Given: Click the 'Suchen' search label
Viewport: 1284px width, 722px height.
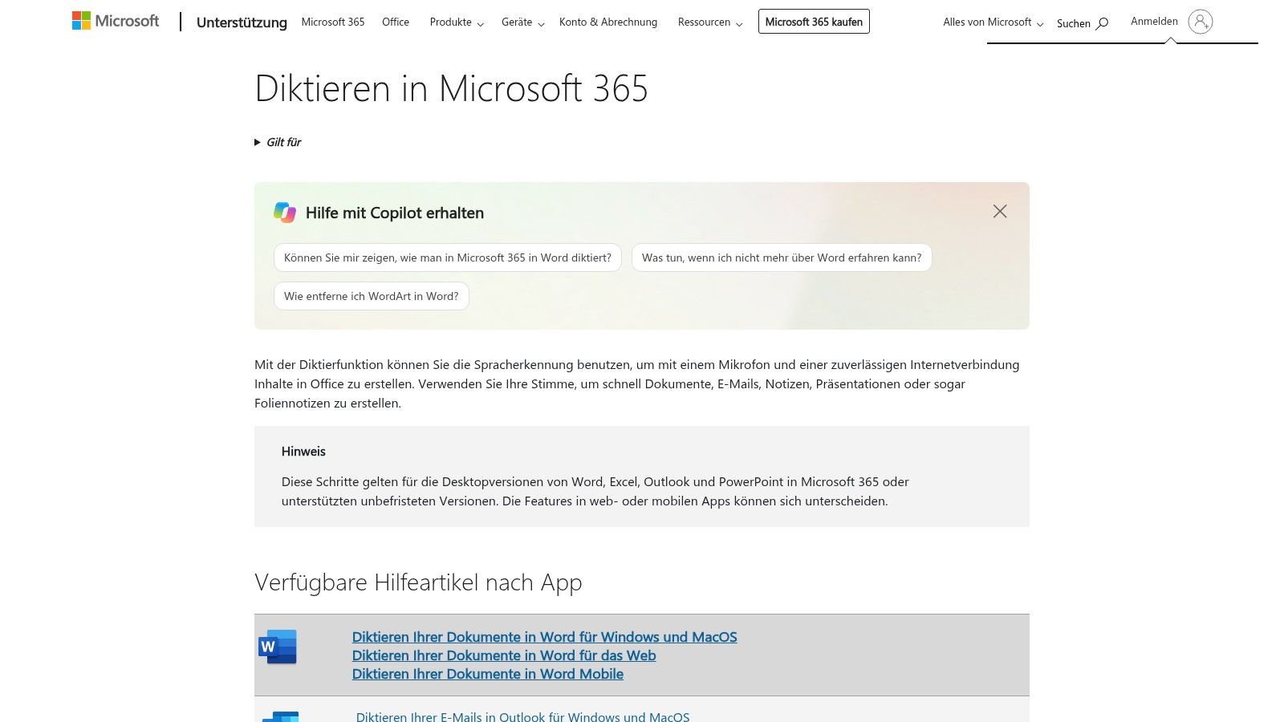Looking at the screenshot, I should click(x=1074, y=24).
